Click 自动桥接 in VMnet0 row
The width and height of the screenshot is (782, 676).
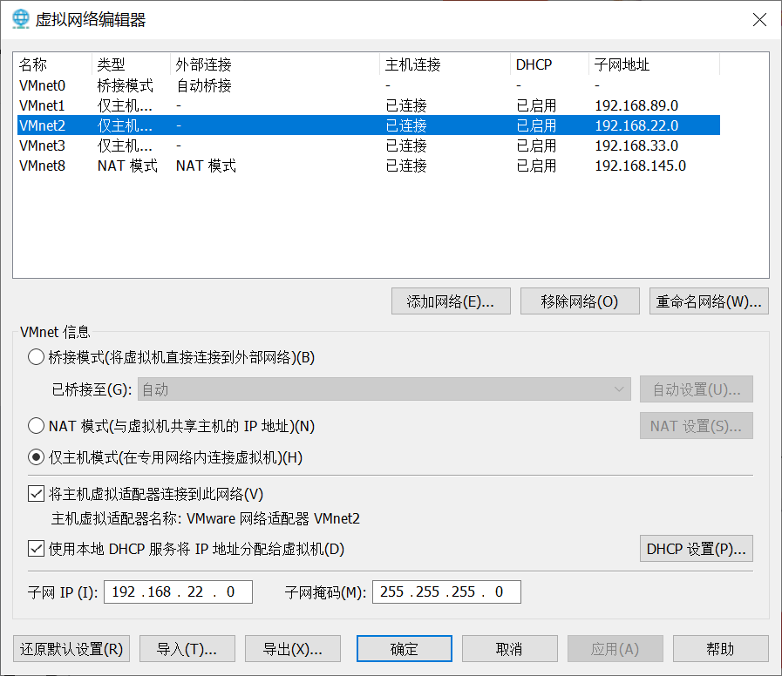[x=204, y=85]
